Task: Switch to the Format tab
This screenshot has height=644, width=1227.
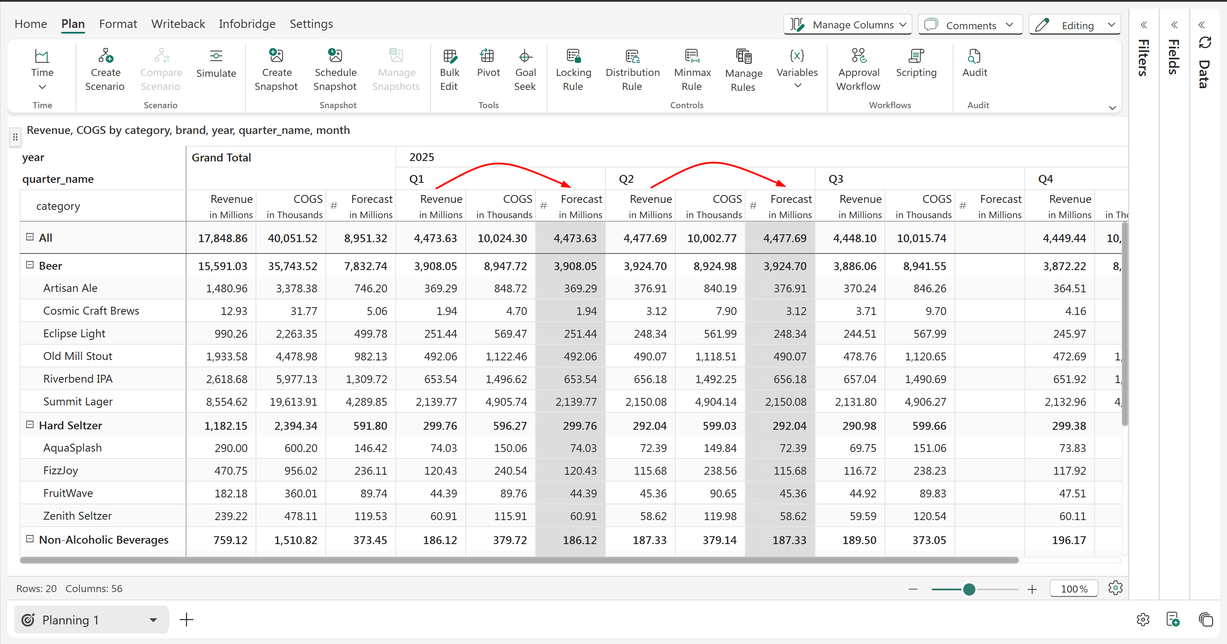Action: pos(118,24)
